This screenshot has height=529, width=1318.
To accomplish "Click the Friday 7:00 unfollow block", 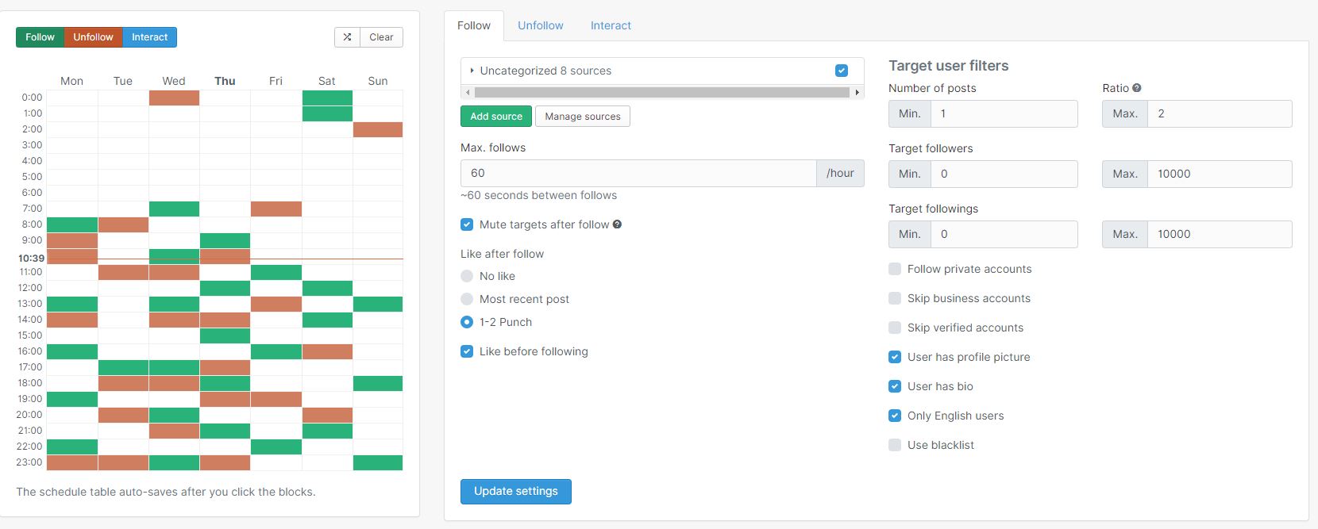I will tap(276, 209).
